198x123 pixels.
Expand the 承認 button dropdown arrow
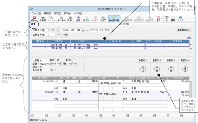click(x=162, y=19)
